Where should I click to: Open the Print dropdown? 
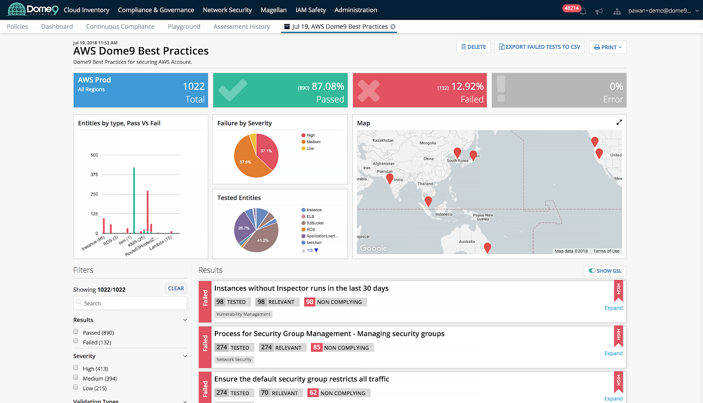[608, 47]
